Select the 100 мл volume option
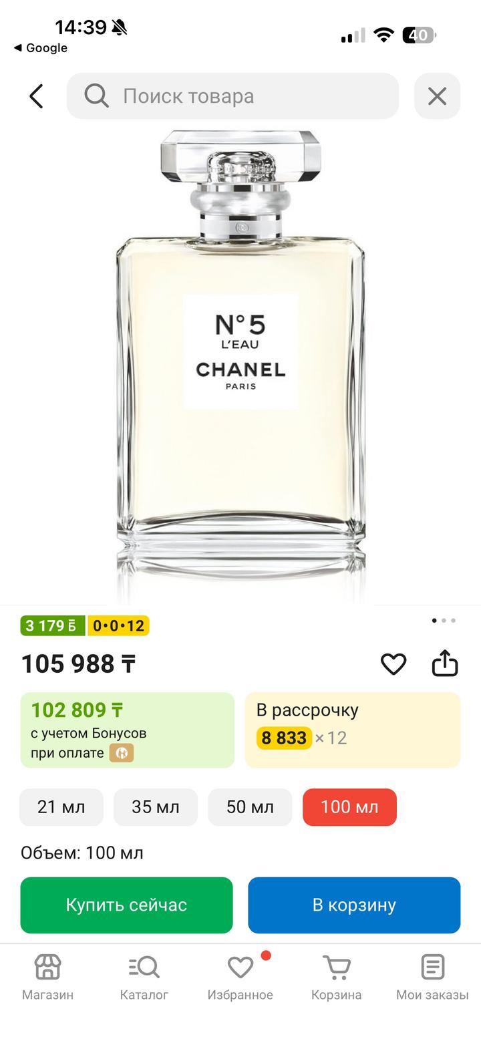This screenshot has width=481, height=1045. [349, 807]
